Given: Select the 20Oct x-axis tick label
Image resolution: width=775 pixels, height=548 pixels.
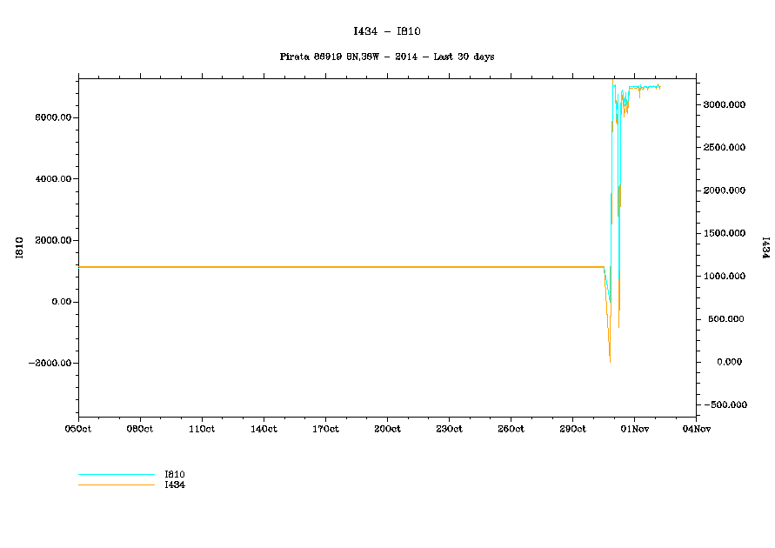Looking at the screenshot, I should point(387,428).
